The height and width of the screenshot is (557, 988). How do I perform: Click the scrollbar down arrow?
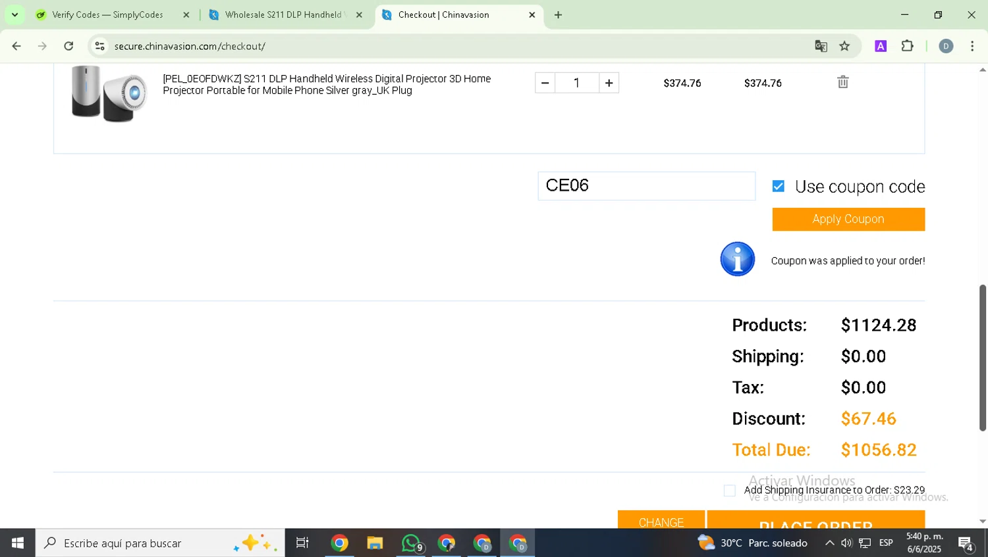[983, 521]
